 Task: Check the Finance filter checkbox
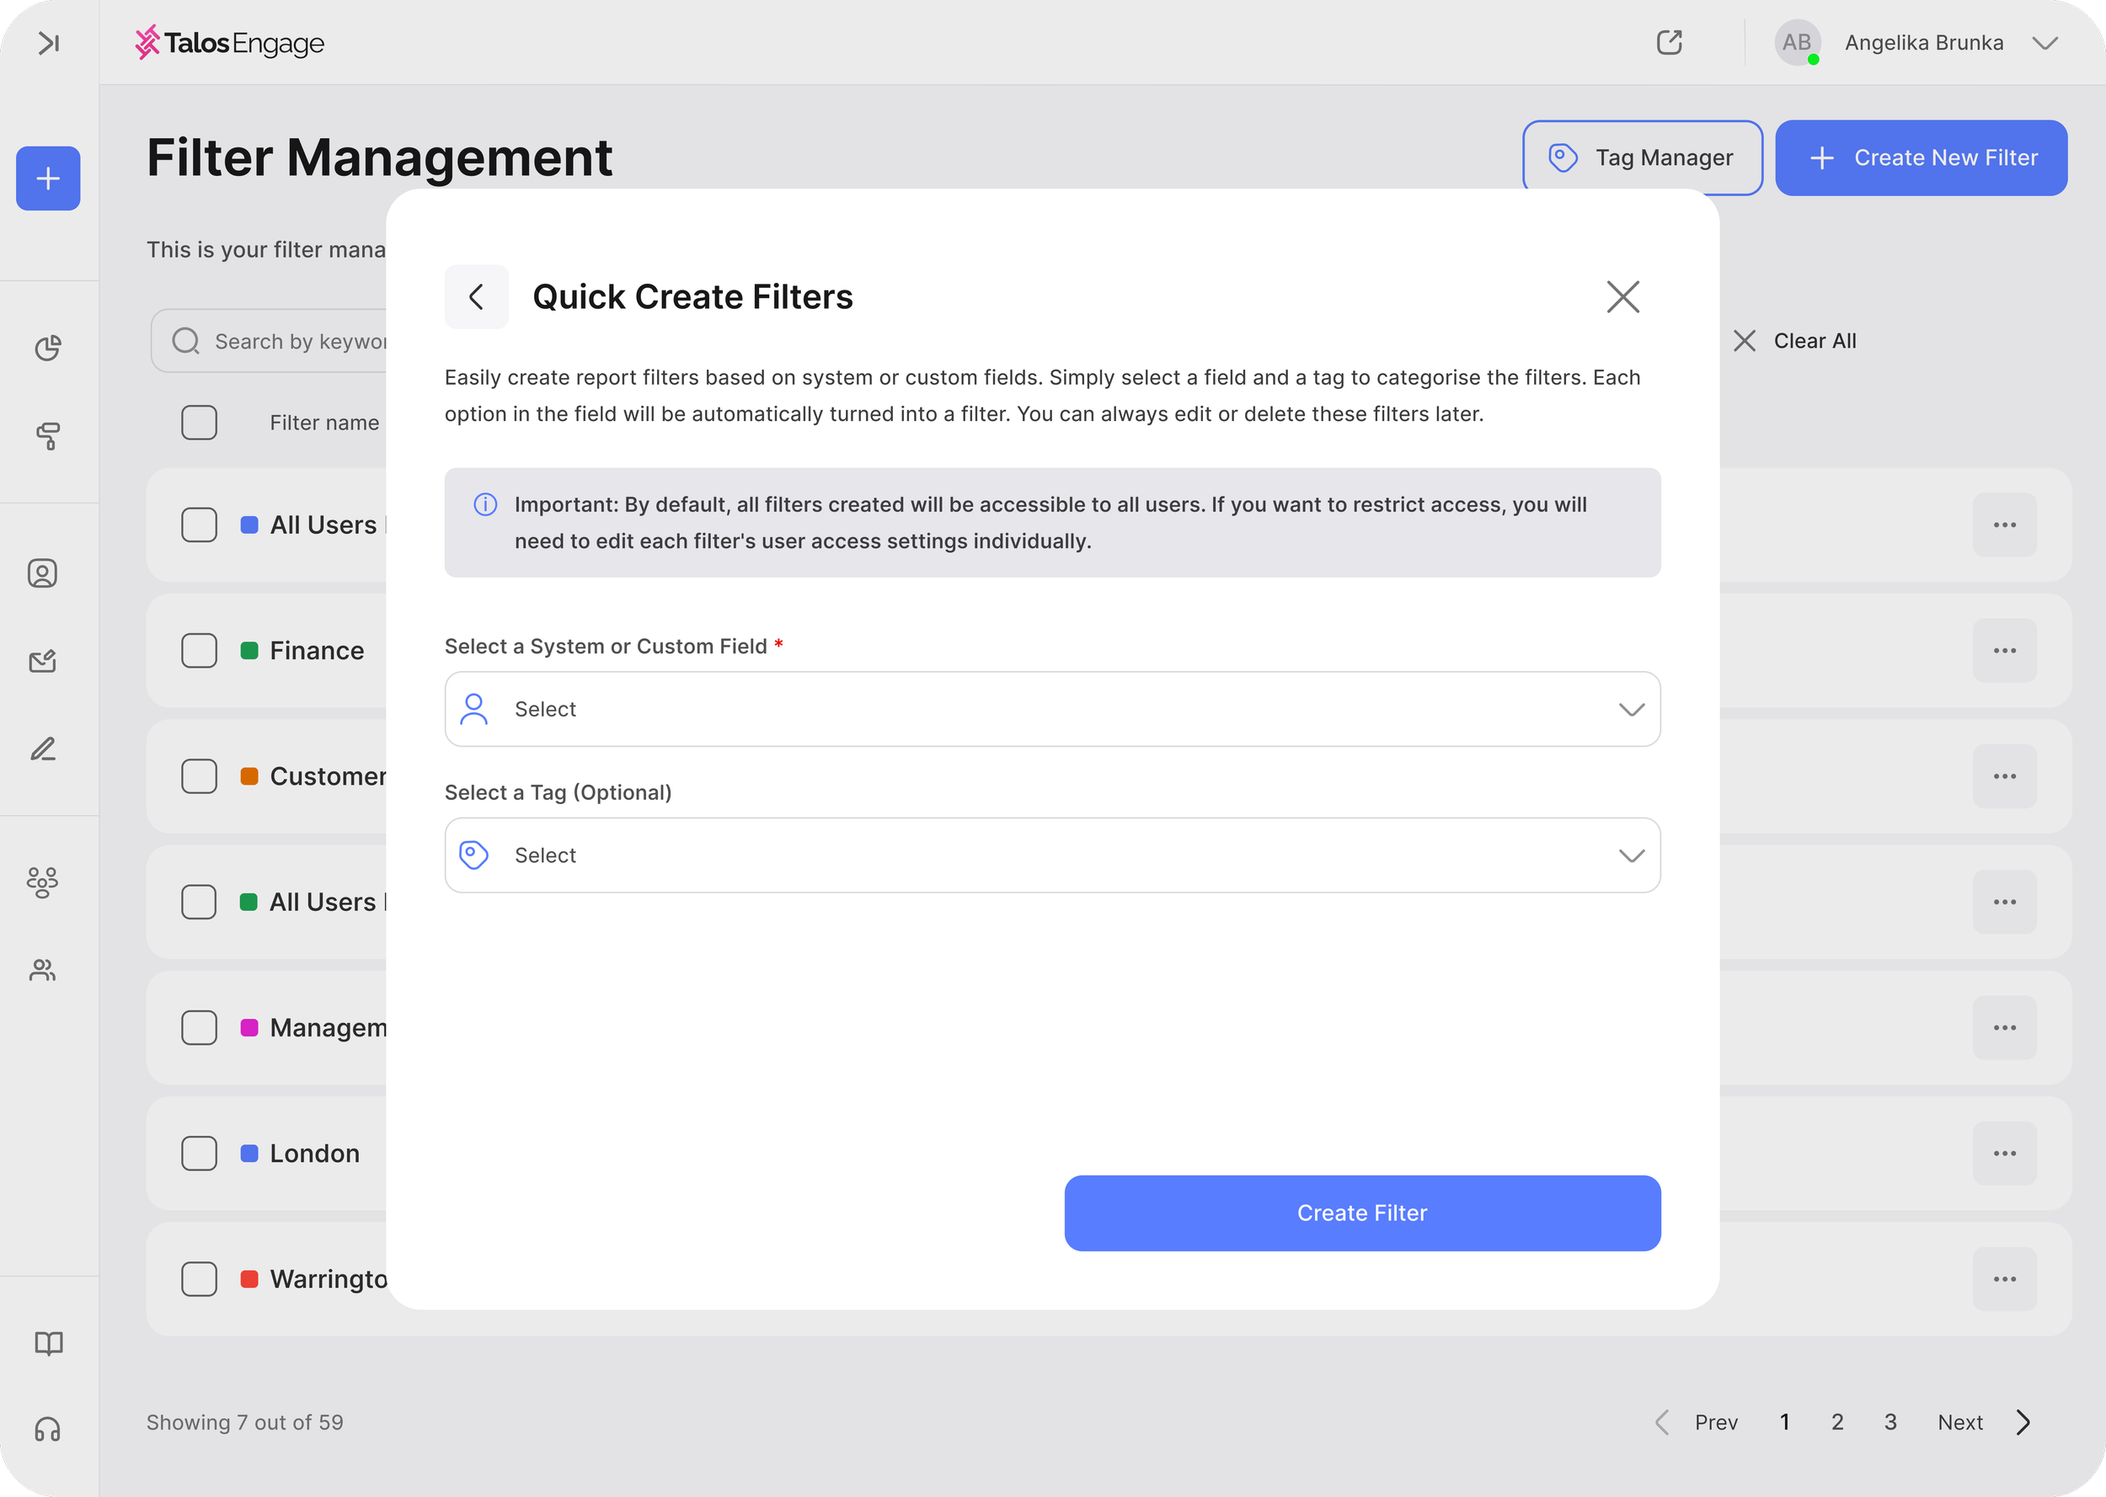[199, 650]
